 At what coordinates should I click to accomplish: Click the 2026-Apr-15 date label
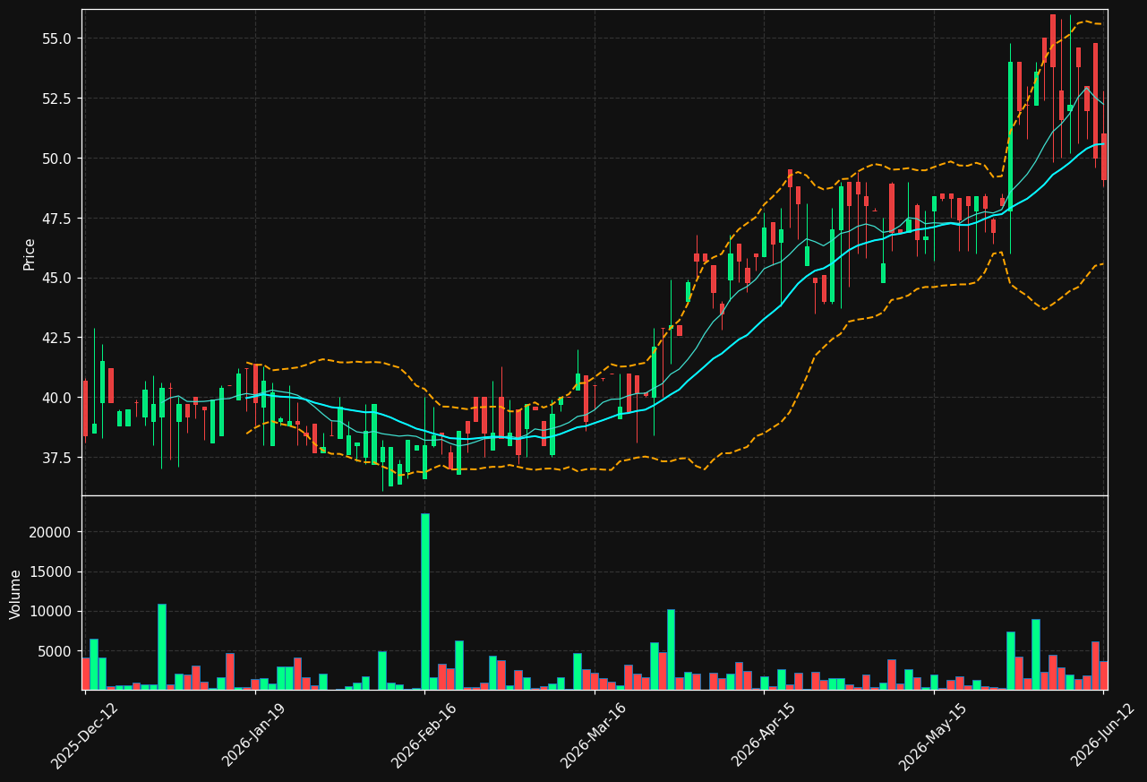[765, 735]
